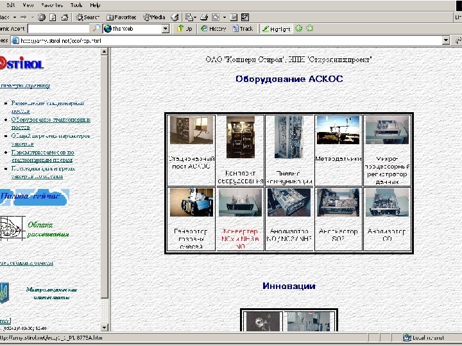Click the last icon on the standard toolbar

click(245, 17)
